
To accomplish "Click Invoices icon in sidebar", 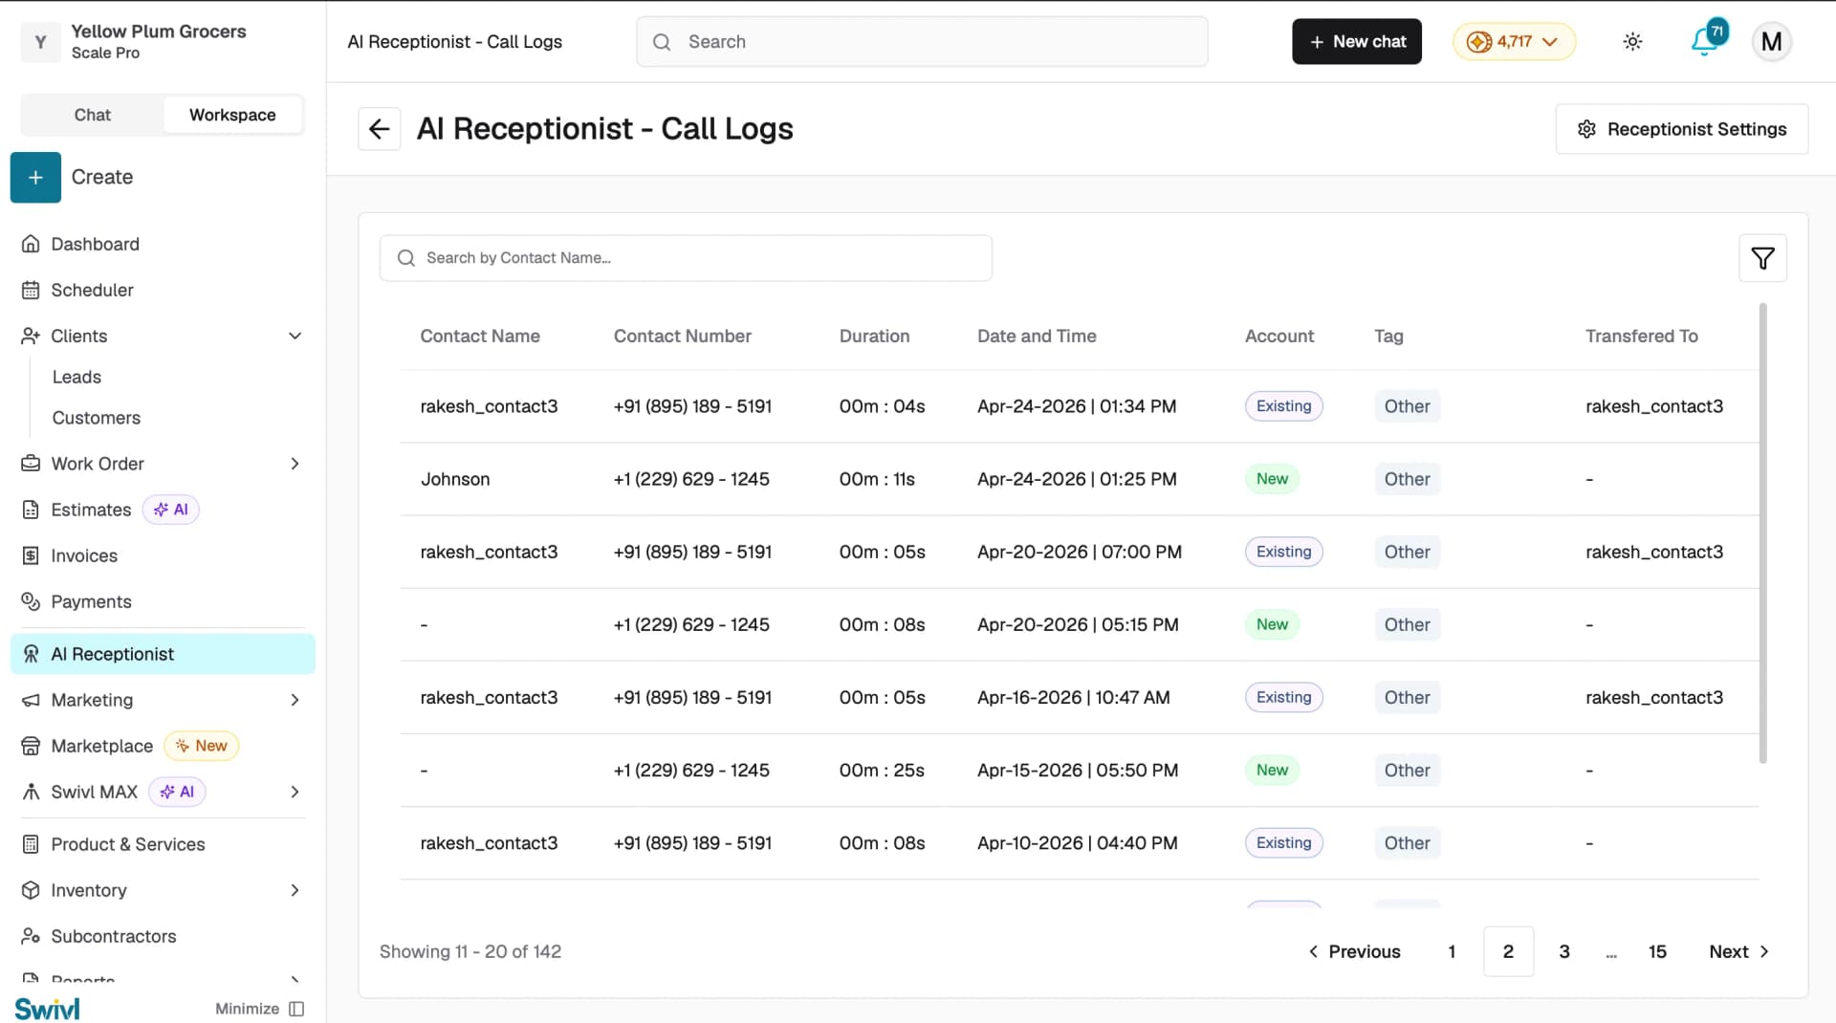I will [31, 555].
